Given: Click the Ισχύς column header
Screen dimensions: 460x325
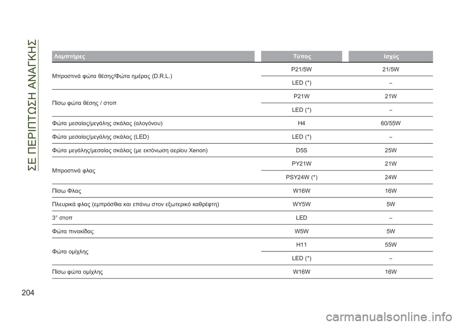Looking at the screenshot, I should coord(391,57).
